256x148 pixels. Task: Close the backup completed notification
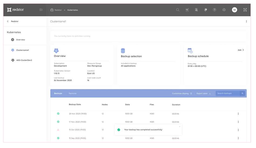click(x=179, y=127)
